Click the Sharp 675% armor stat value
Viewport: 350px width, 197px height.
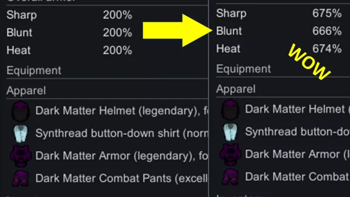[327, 13]
